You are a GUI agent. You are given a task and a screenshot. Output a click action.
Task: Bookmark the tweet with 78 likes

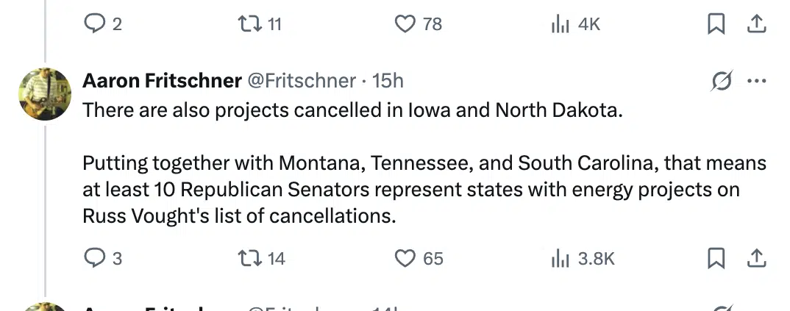(x=714, y=24)
